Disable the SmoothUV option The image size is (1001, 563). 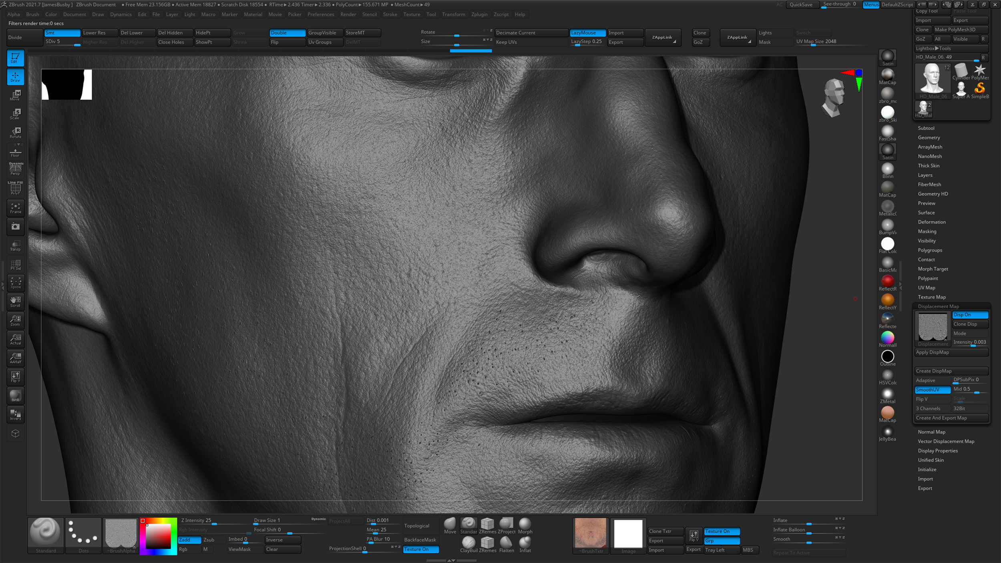point(932,390)
